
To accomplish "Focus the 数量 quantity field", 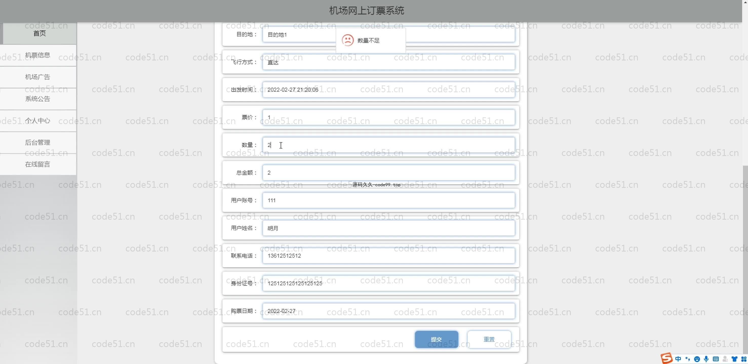I will click(388, 145).
